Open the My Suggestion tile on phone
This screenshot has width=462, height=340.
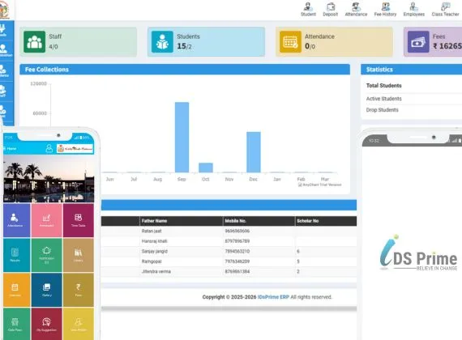pyautogui.click(x=46, y=324)
